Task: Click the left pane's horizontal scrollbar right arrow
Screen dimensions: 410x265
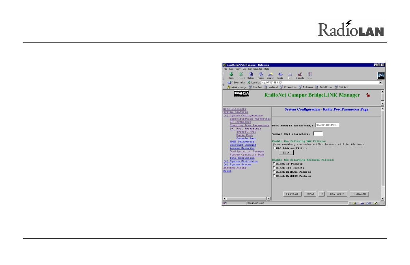Action: [268, 199]
